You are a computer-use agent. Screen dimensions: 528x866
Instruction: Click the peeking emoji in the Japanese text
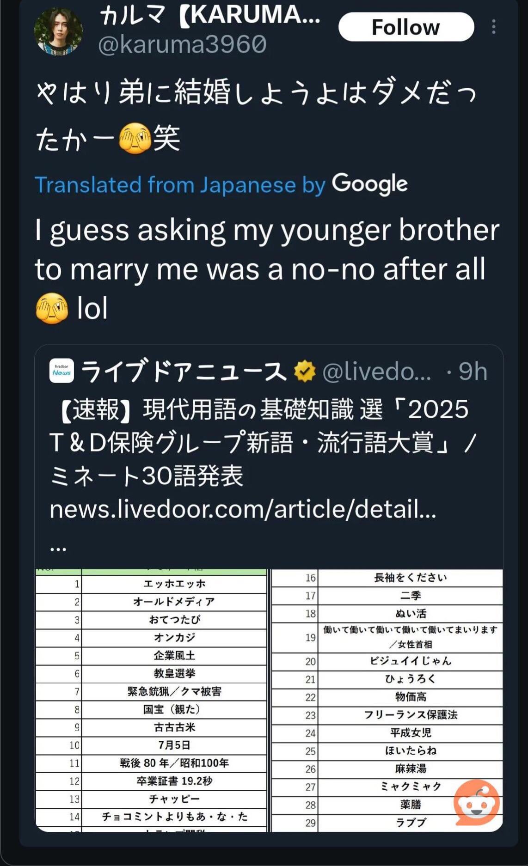(135, 139)
